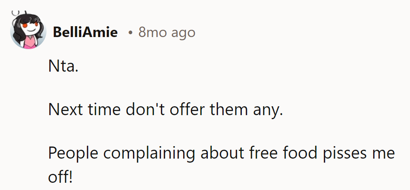Click the avatar's orange Snoo eyes
This screenshot has width=410, height=190.
pyautogui.click(x=30, y=25)
